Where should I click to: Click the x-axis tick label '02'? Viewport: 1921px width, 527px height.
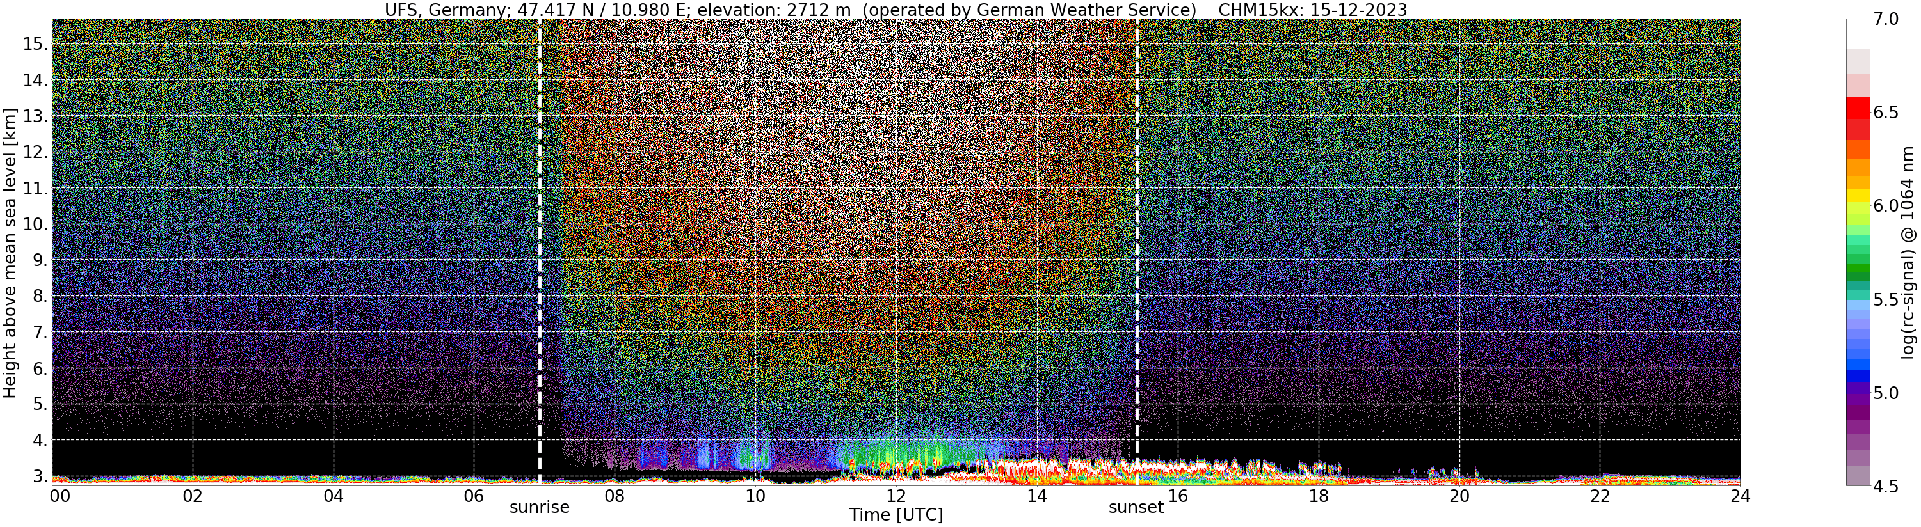(193, 496)
